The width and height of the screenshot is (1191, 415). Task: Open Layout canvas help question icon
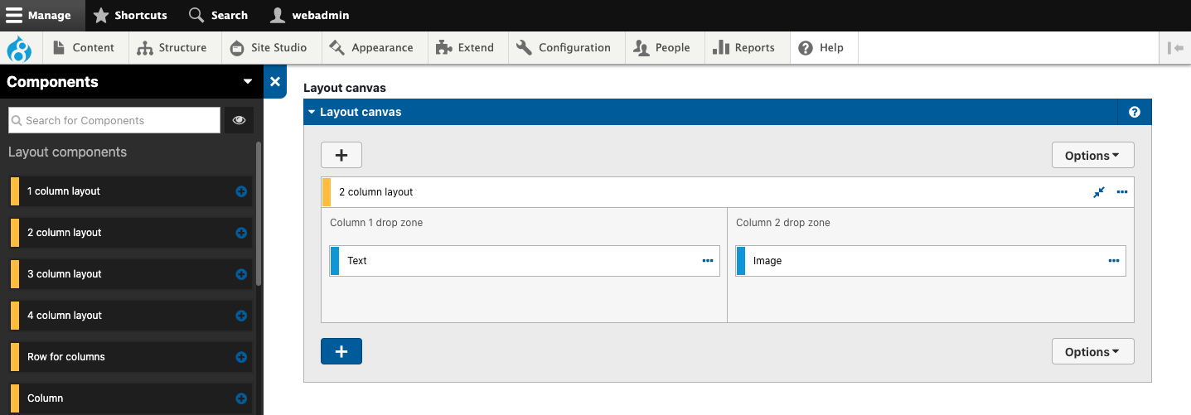1135,112
